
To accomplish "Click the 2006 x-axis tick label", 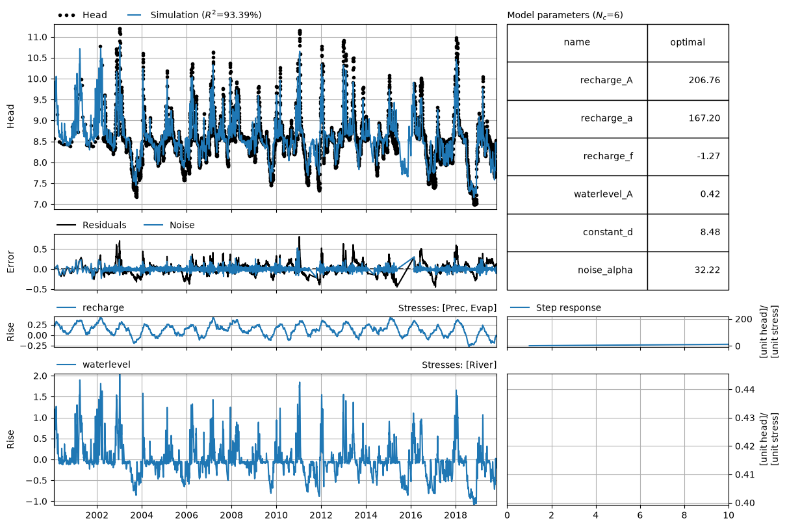I will click(x=187, y=515).
